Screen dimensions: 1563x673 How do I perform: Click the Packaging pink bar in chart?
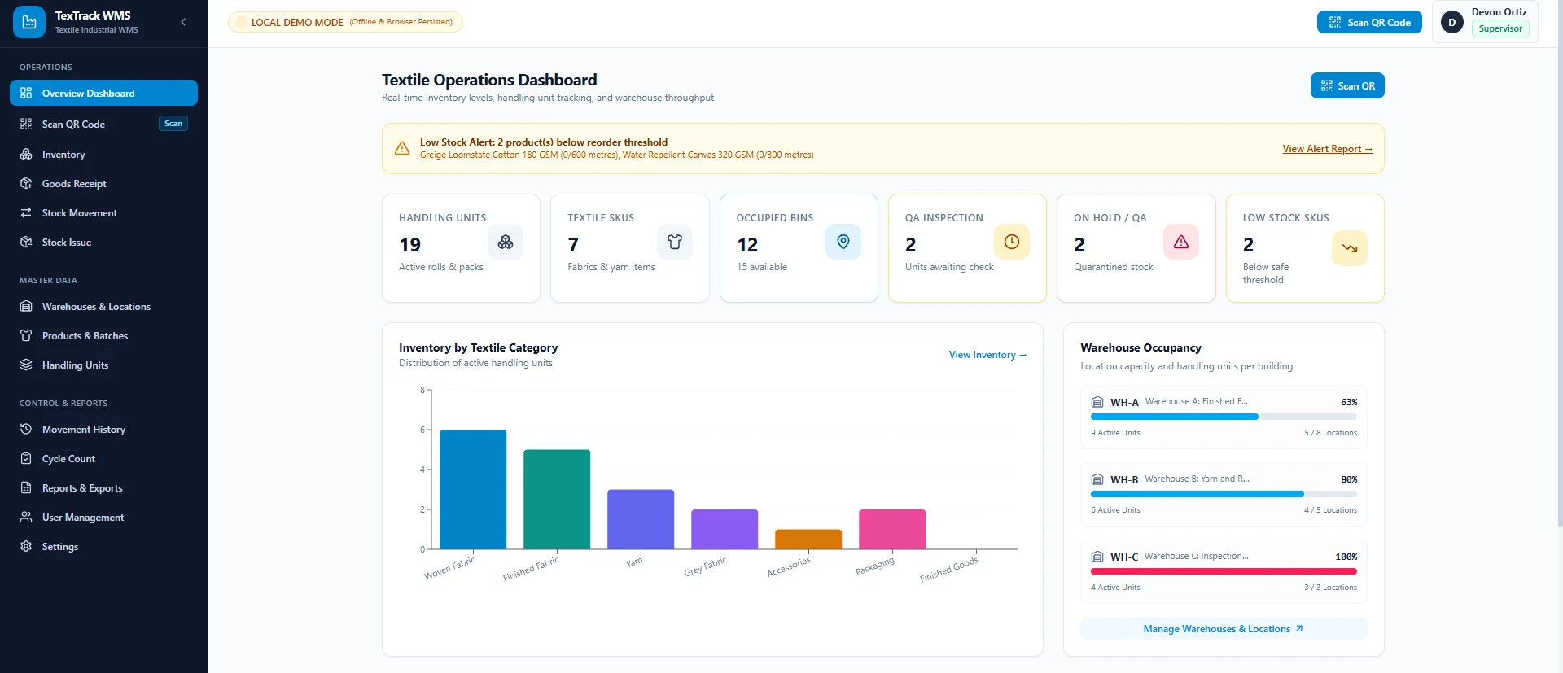(x=892, y=529)
